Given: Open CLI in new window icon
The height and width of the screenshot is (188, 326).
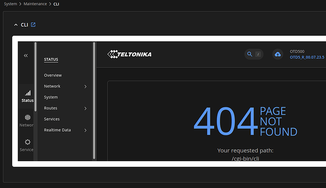Looking at the screenshot, I should pos(33,25).
